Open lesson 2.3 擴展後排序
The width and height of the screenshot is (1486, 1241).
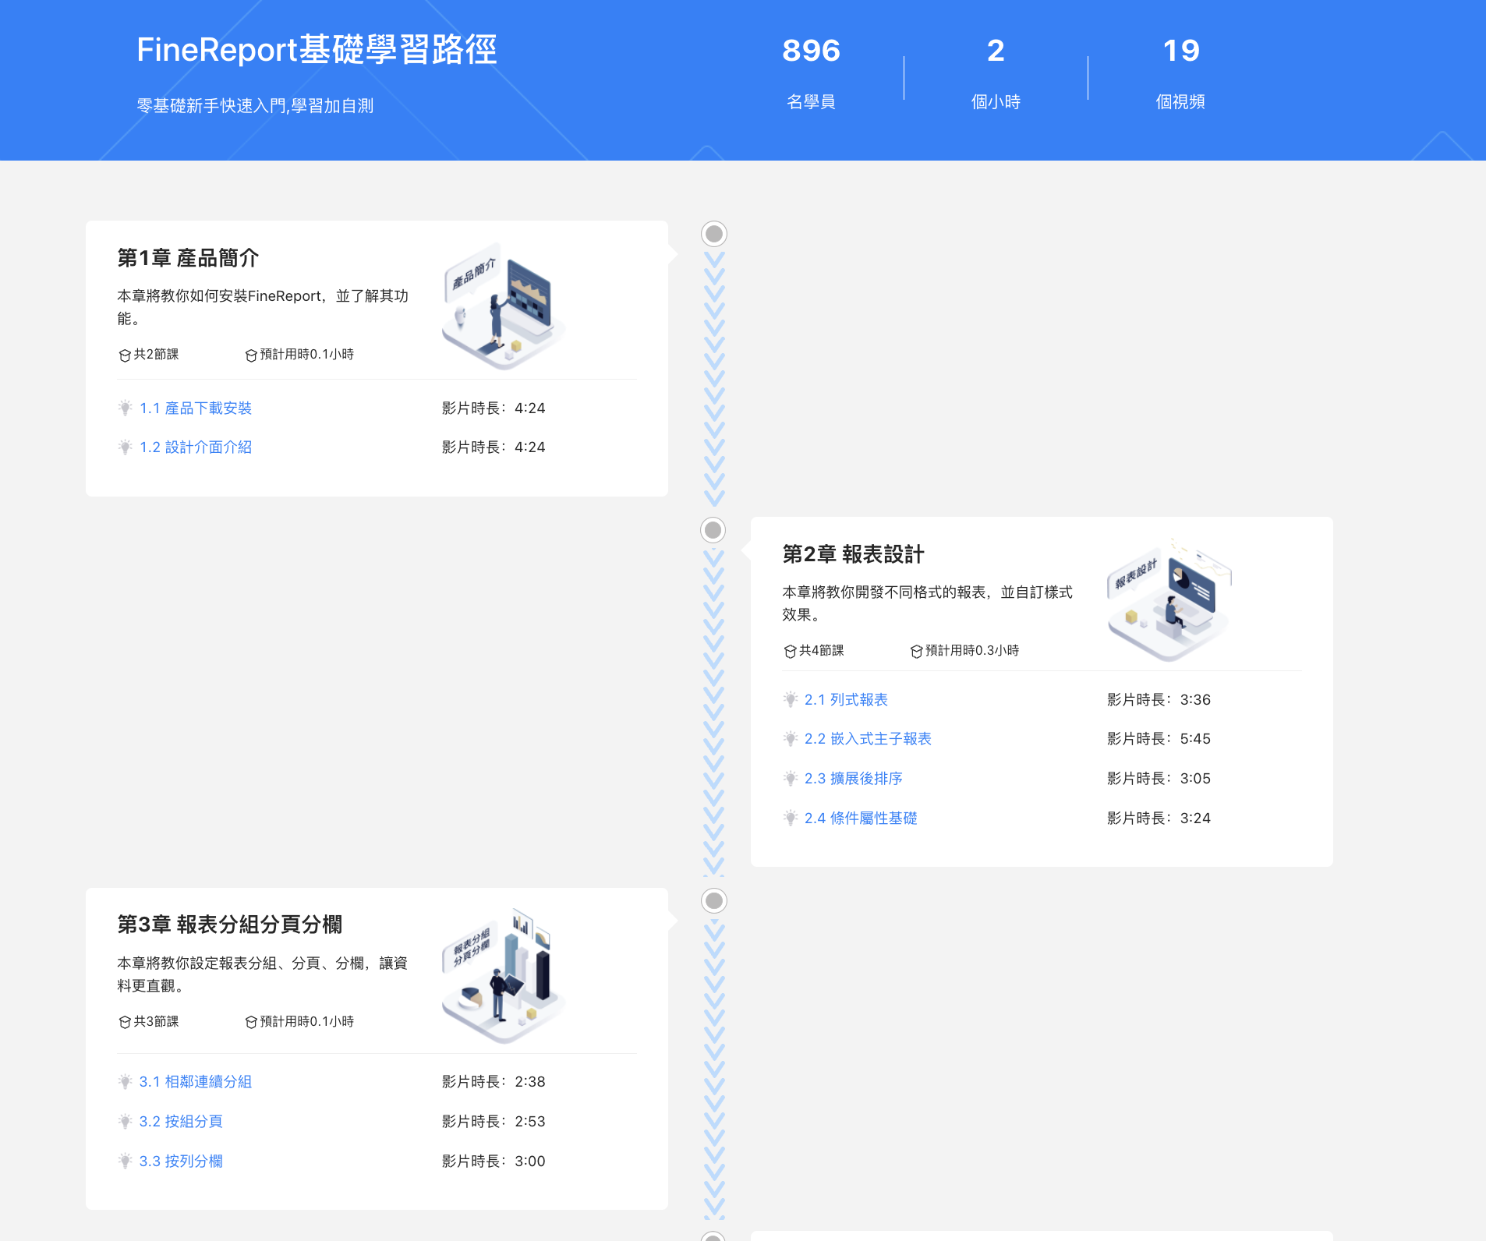pyautogui.click(x=854, y=778)
